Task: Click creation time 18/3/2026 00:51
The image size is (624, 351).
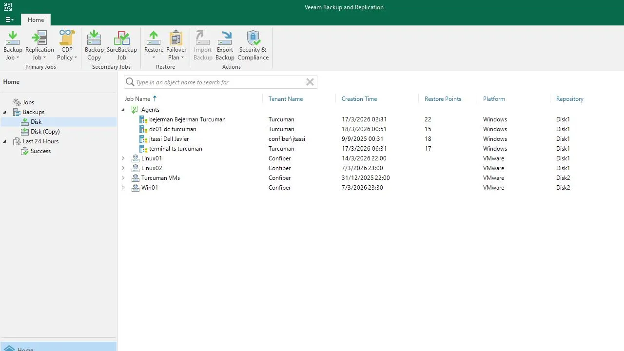Action: point(364,129)
